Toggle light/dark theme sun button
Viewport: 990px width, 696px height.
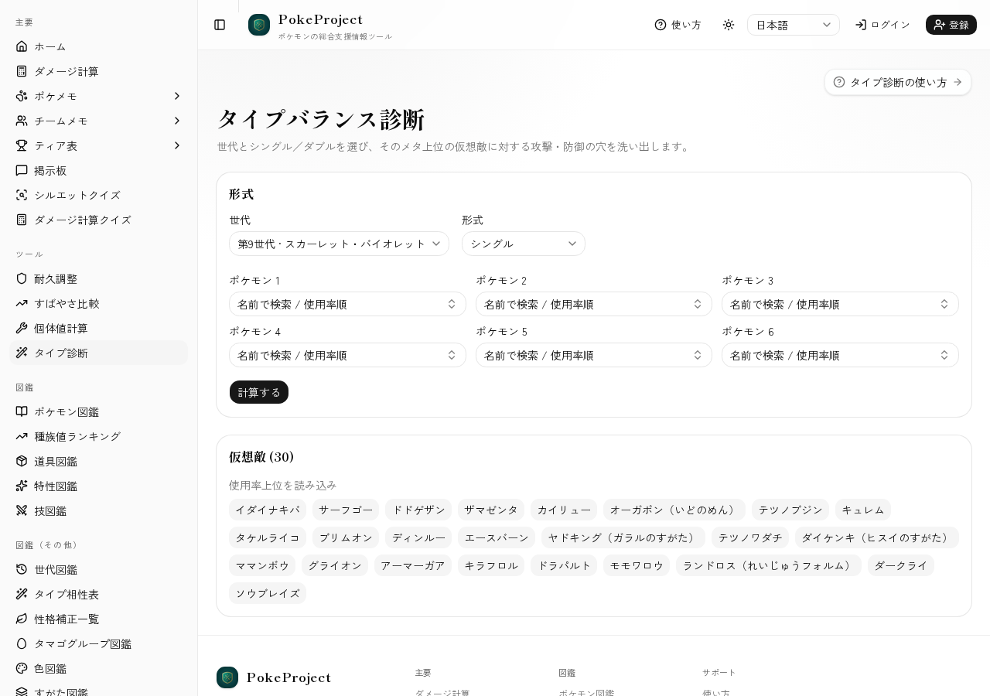[729, 25]
